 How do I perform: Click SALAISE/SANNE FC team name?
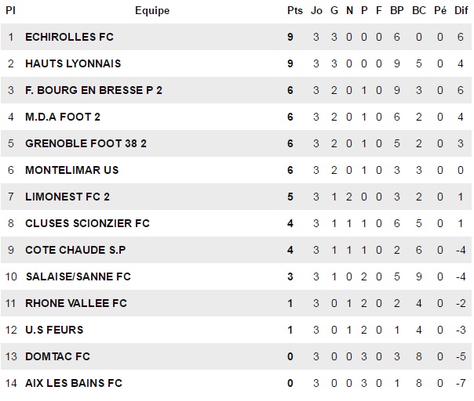coord(78,276)
